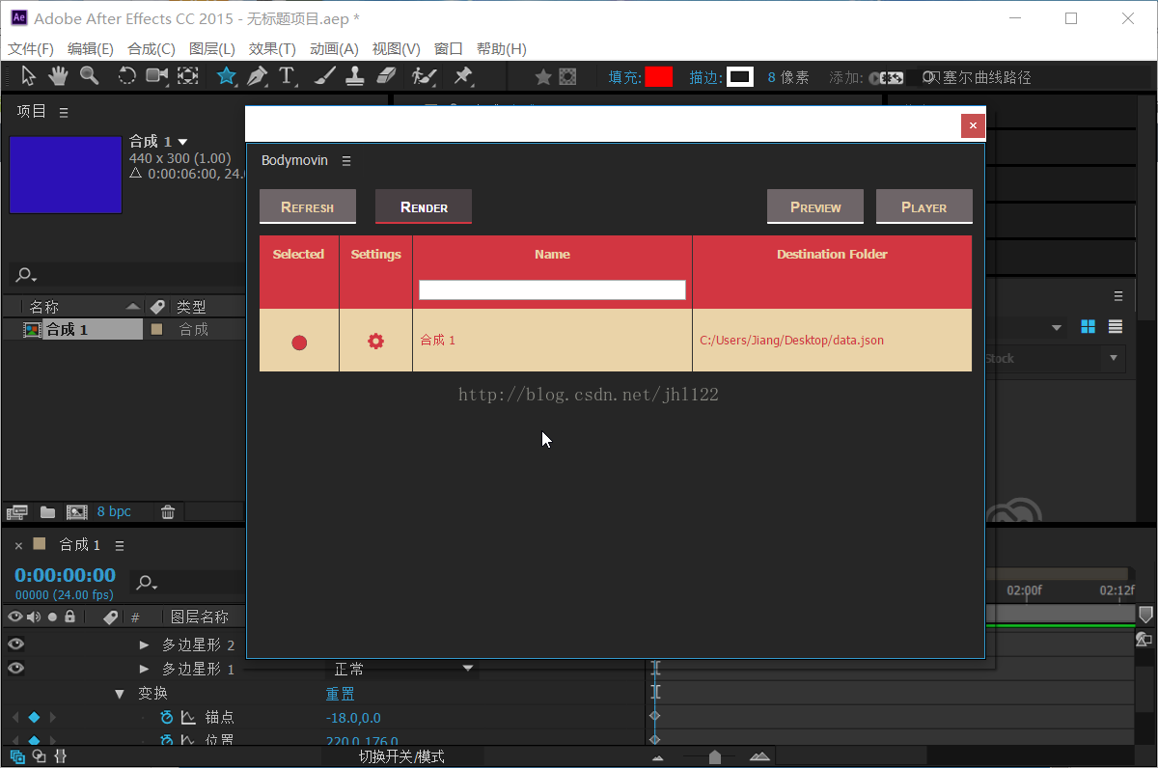This screenshot has width=1158, height=768.
Task: Click the comp marker bin icon on timeline
Action: pyautogui.click(x=1145, y=614)
